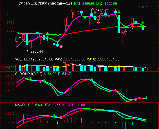Viewport: 159px width, 129px height.
Task: Click the last red candle on the price chart
Action: (x=146, y=30)
